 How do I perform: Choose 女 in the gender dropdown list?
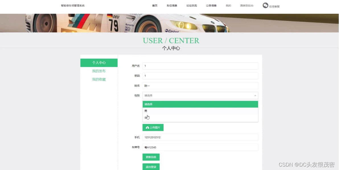click(x=200, y=118)
